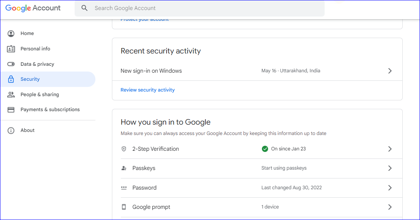420x220 pixels.
Task: Click the Personal info ID card icon
Action: pyautogui.click(x=11, y=49)
